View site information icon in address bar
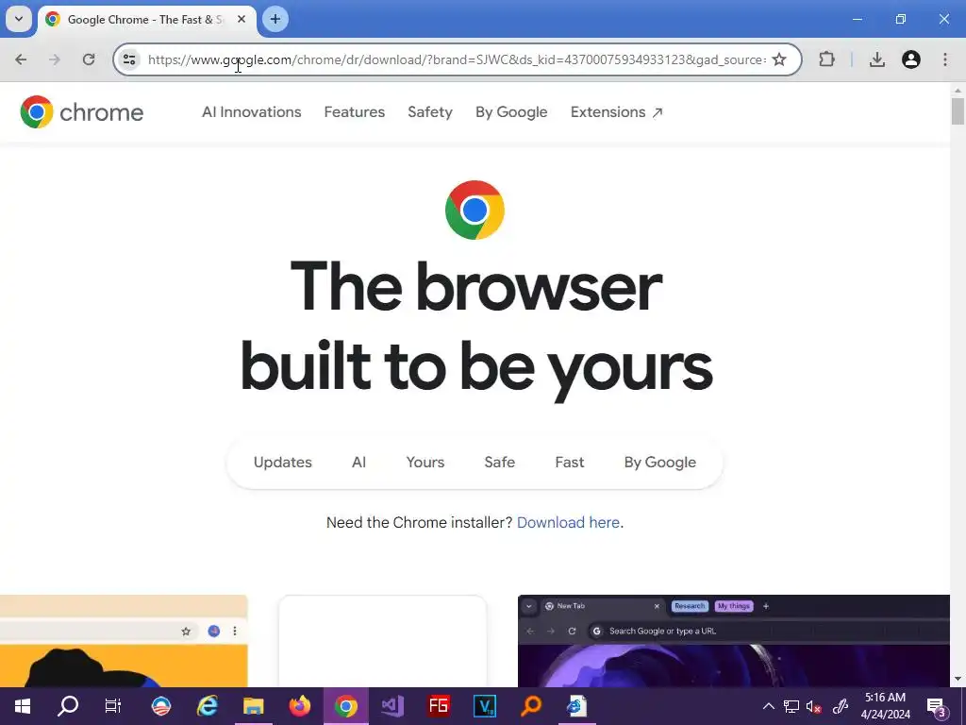This screenshot has height=725, width=966. click(129, 59)
